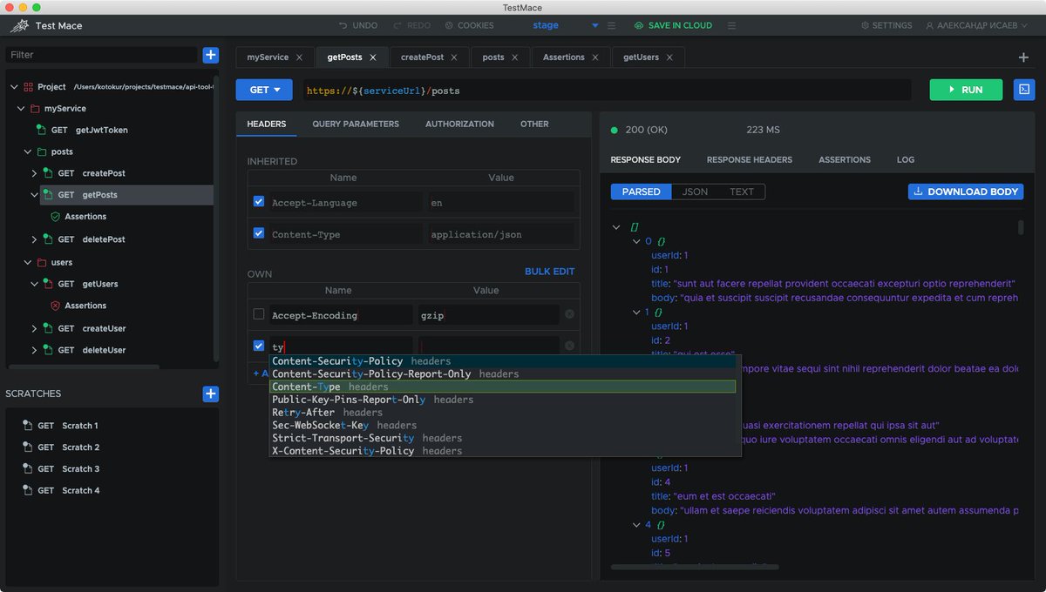Screen dimensions: 1046x592
Task: Click DOWNLOAD BODY button
Action: tap(966, 192)
